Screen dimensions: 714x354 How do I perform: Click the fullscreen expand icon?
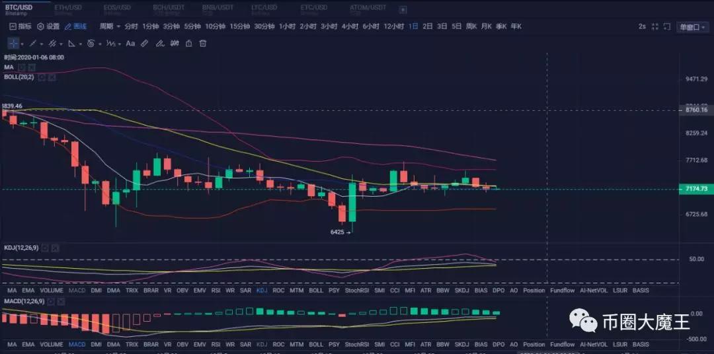(654, 27)
